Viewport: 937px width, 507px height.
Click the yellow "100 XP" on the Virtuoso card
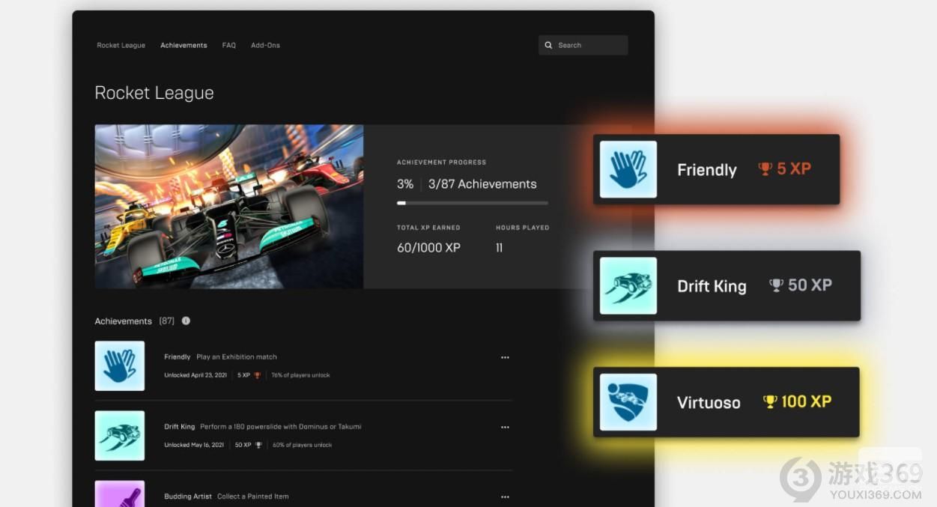807,402
